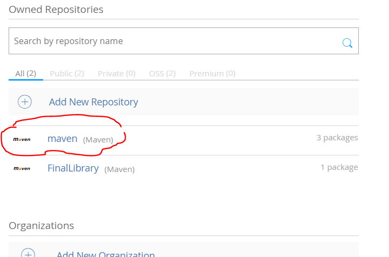Click the magnifier search icon

click(x=347, y=43)
